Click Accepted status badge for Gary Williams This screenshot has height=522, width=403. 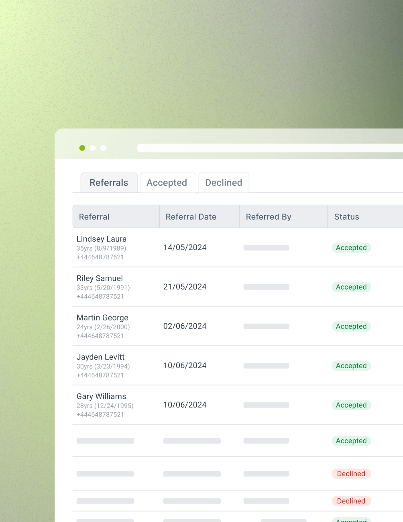[351, 405]
